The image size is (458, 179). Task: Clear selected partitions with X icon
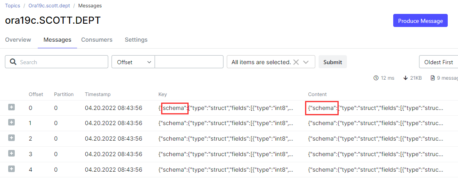coord(296,62)
